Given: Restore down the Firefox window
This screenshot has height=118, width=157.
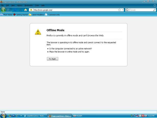Looking at the screenshot, I should (x=148, y=1).
